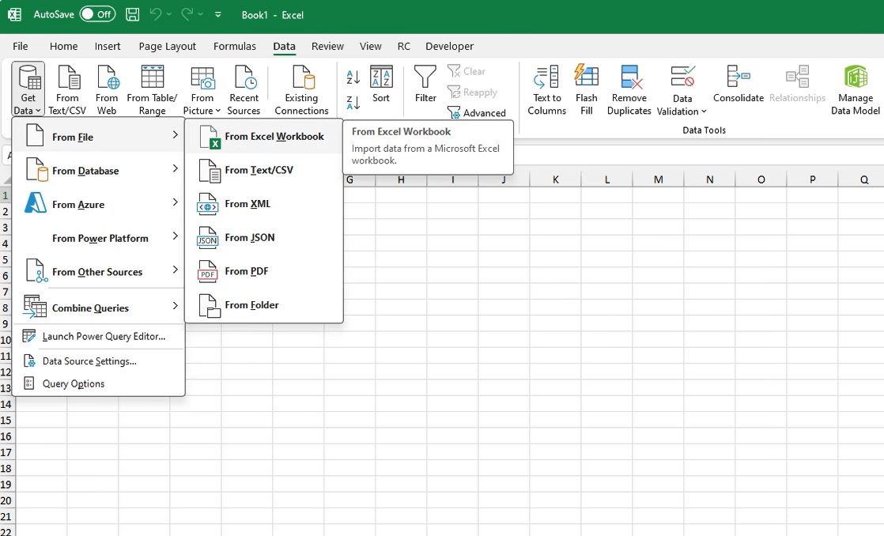Click the Consolidate icon

point(738,85)
